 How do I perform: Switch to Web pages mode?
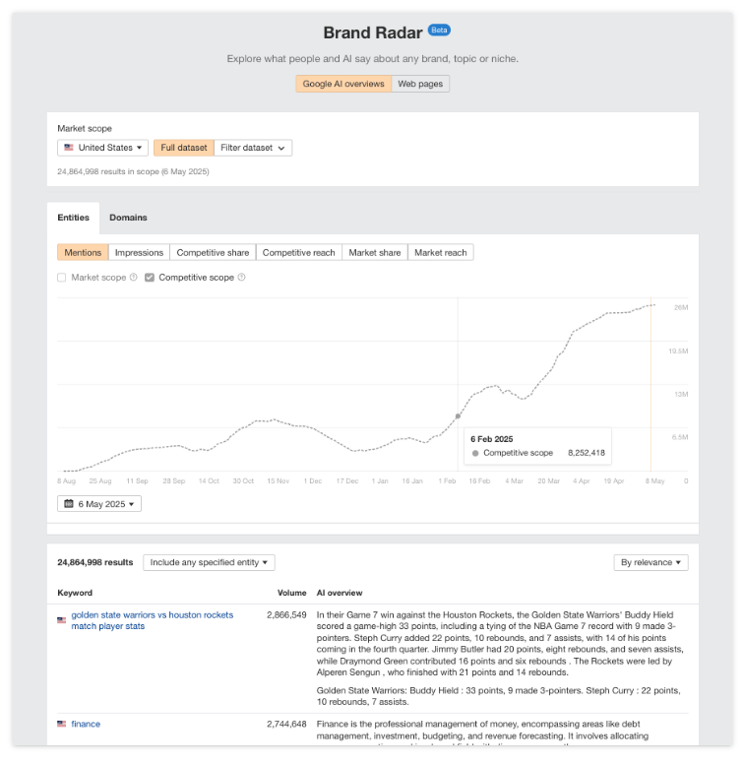(420, 84)
